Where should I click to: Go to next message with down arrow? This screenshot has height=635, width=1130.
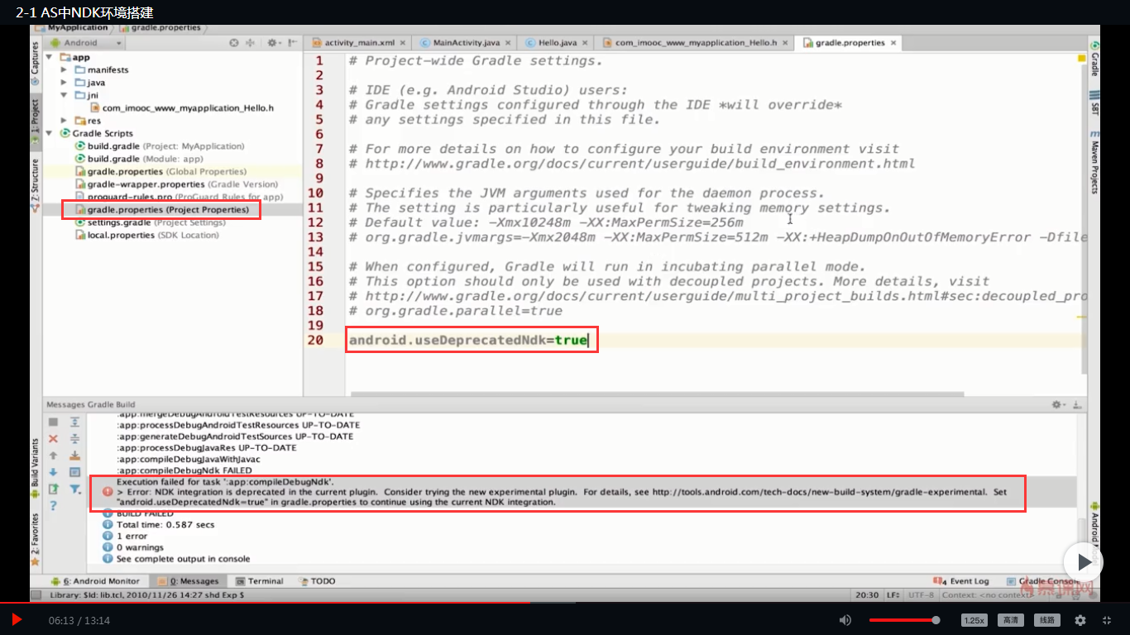(x=53, y=472)
